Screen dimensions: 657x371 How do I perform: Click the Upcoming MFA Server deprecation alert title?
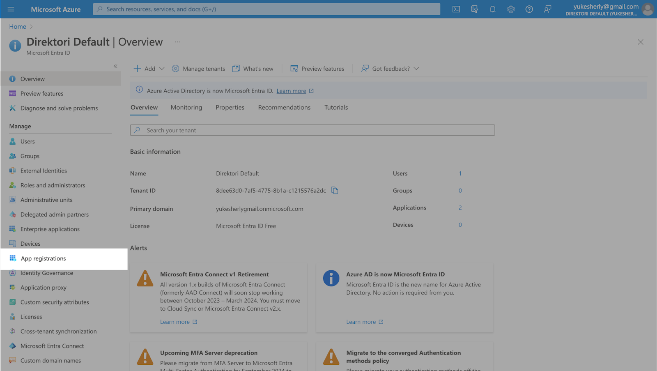[x=209, y=353]
